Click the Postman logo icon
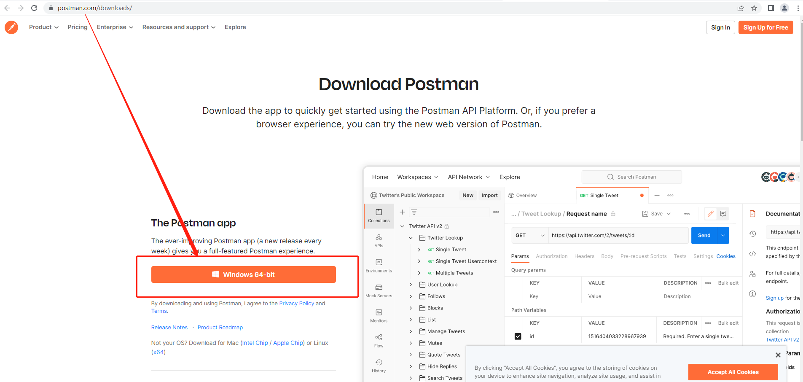This screenshot has height=382, width=803. pos(11,27)
